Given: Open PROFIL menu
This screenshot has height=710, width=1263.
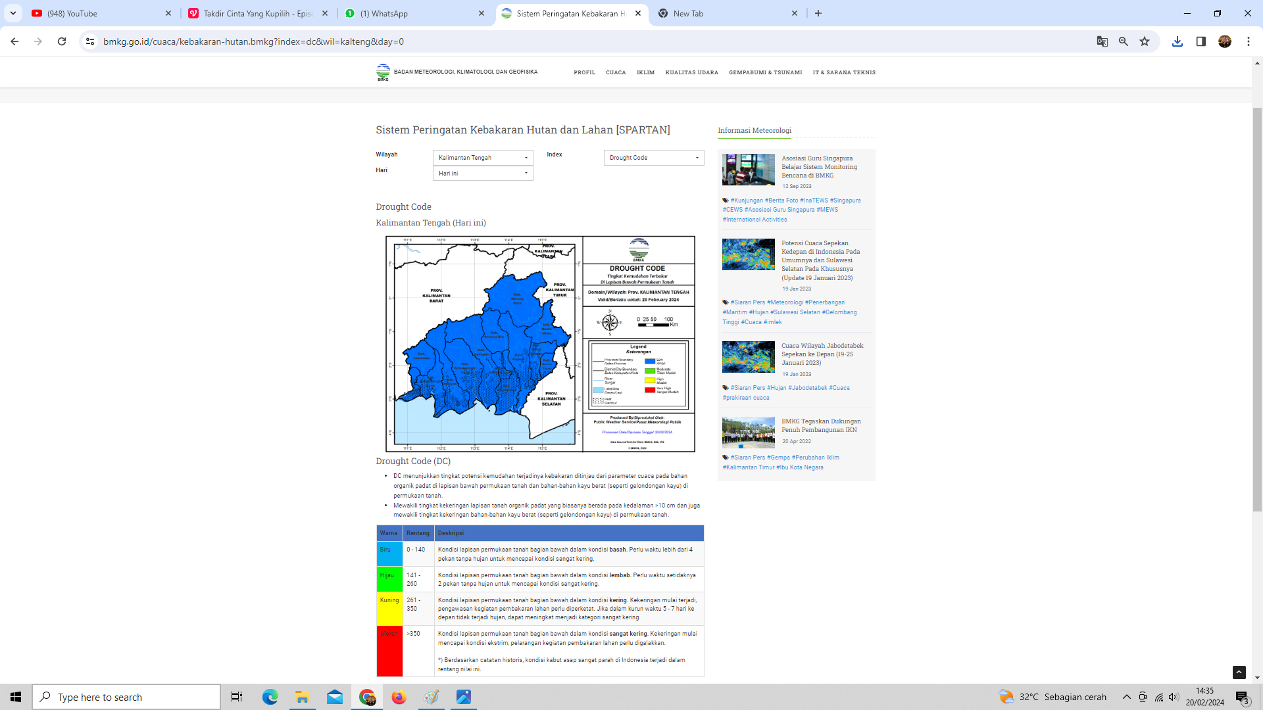Looking at the screenshot, I should 584,72.
